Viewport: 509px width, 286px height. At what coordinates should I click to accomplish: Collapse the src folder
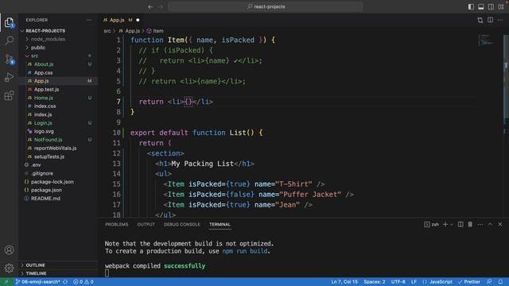[x=34, y=56]
